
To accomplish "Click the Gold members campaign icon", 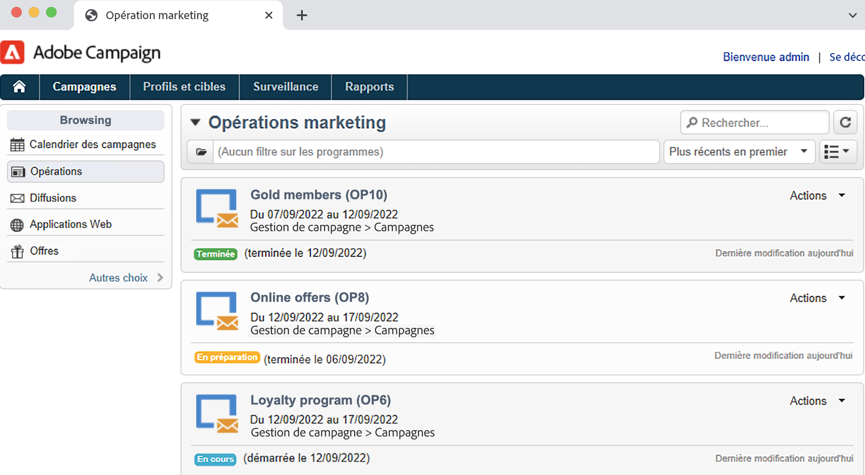I will (217, 208).
